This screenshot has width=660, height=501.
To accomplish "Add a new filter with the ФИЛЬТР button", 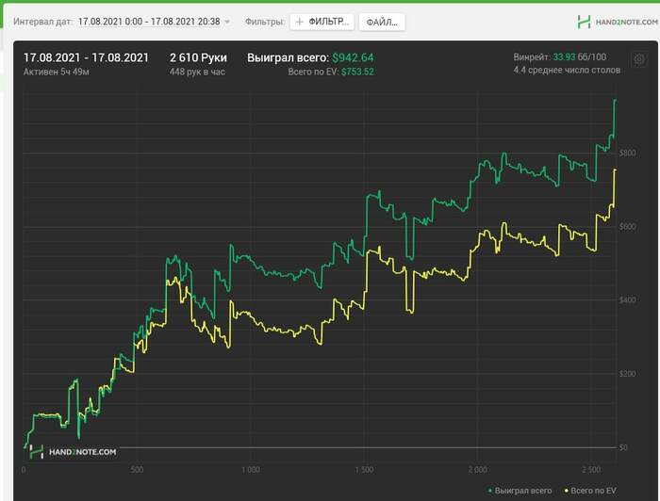I will click(x=322, y=22).
